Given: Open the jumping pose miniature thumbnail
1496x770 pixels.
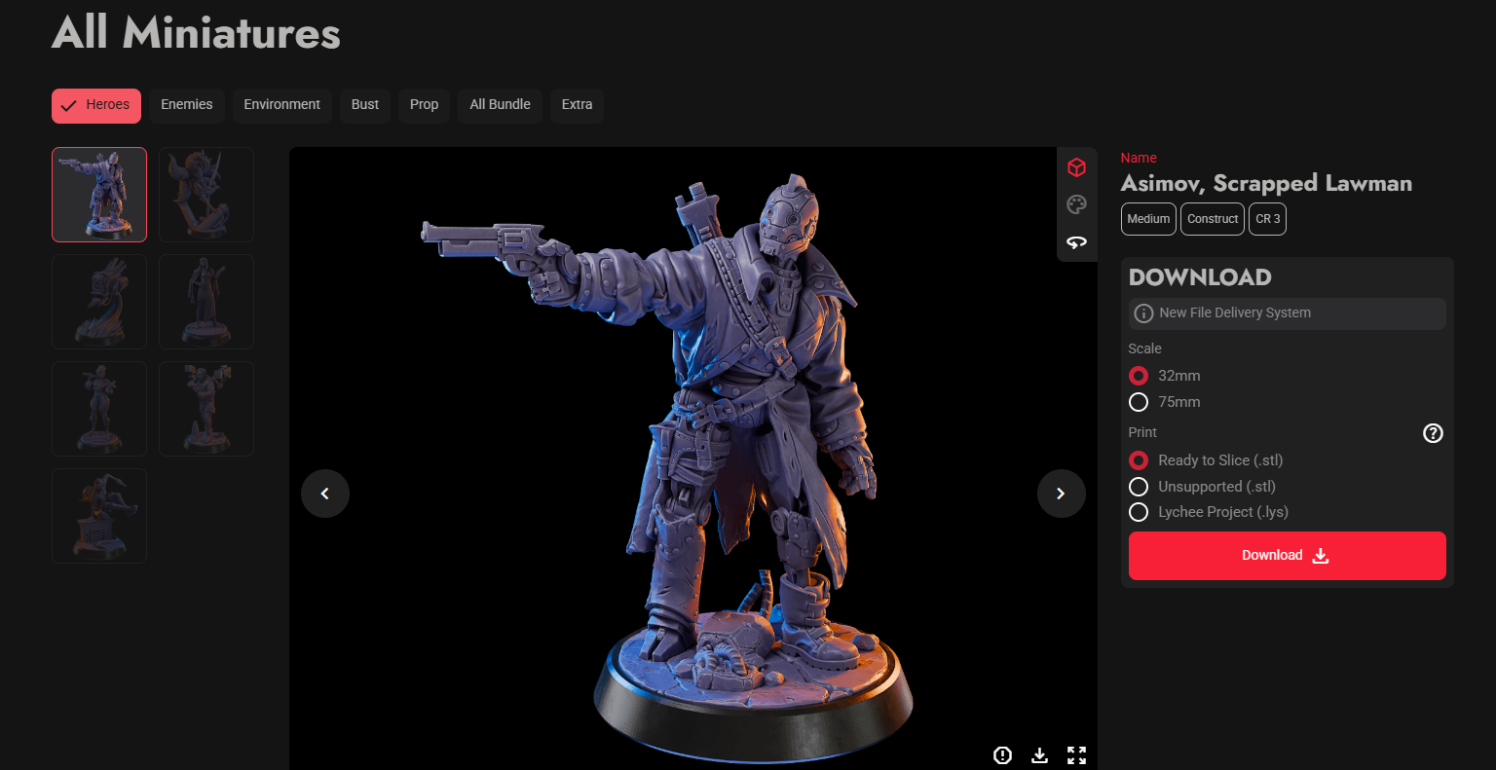Looking at the screenshot, I should click(x=98, y=515).
